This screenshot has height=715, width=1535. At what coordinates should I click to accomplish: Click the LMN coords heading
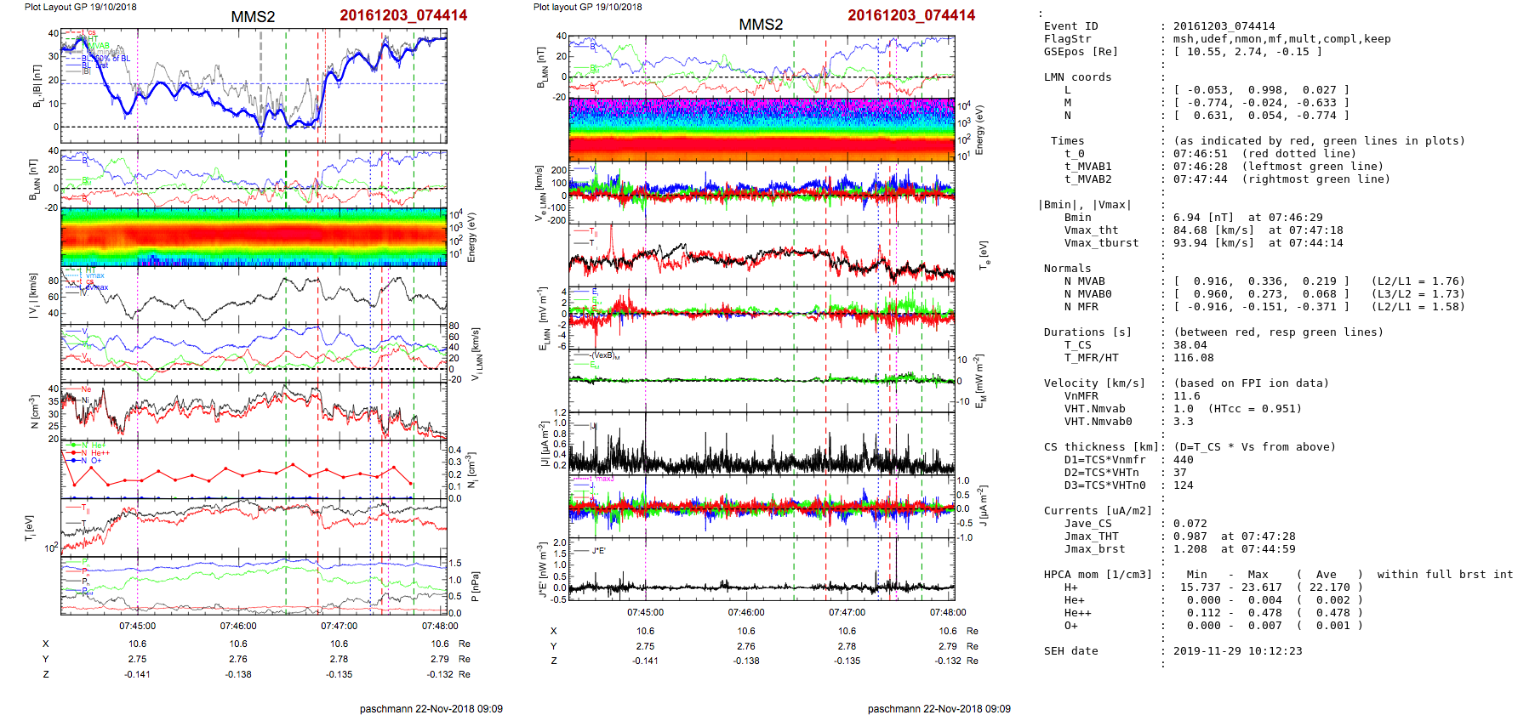coord(1077,77)
